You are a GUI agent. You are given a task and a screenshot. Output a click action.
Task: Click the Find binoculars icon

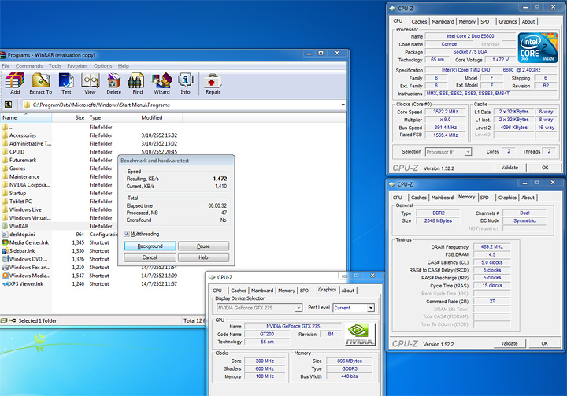[137, 83]
